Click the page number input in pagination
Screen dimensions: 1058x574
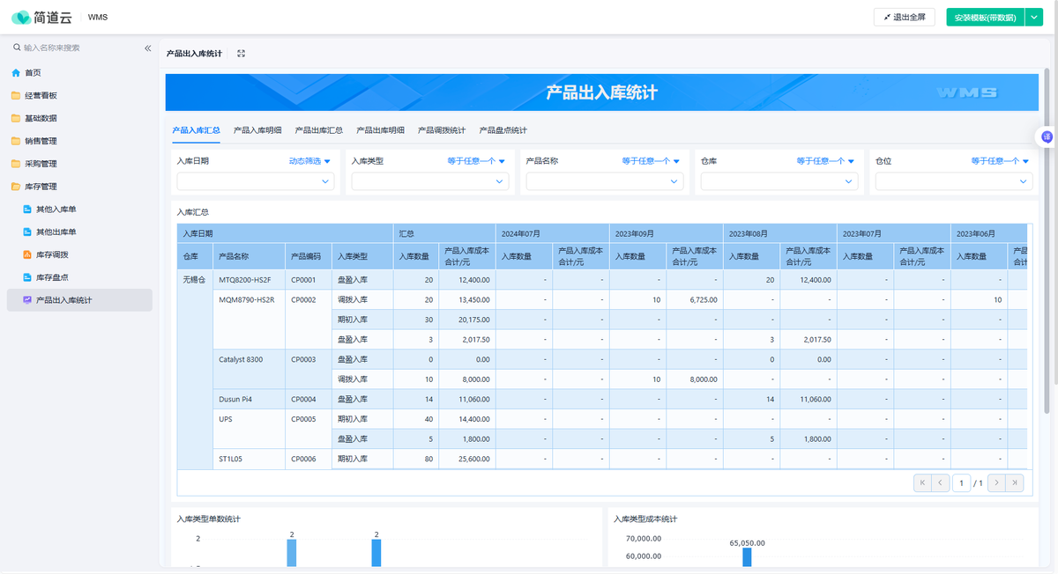point(961,482)
